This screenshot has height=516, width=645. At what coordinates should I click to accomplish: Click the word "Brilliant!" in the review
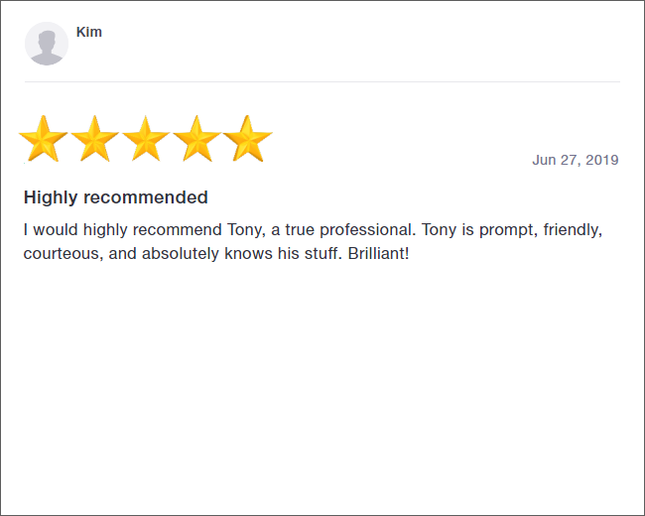(378, 253)
